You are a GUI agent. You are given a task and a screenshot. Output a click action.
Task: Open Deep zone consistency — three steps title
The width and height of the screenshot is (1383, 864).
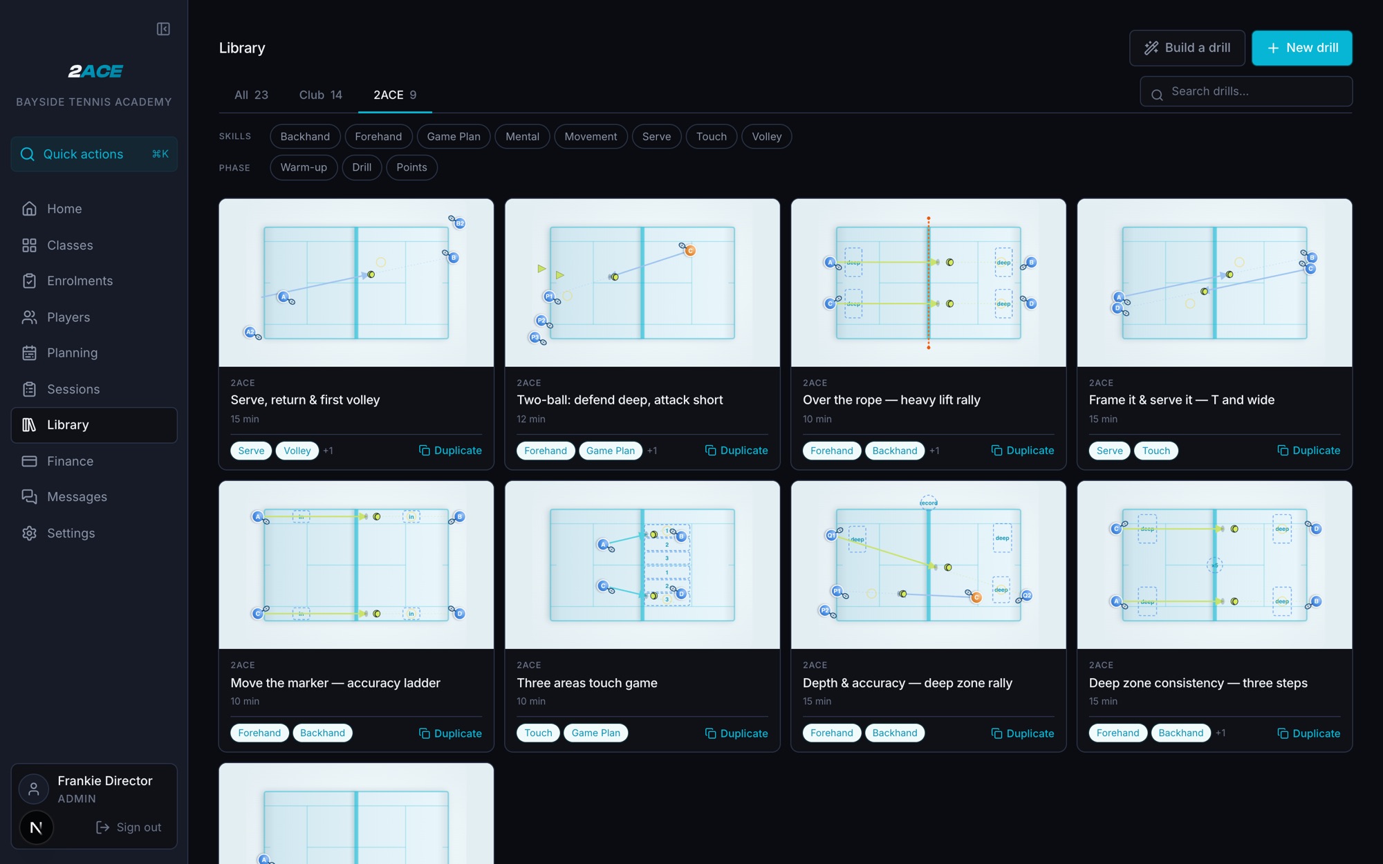(1198, 683)
